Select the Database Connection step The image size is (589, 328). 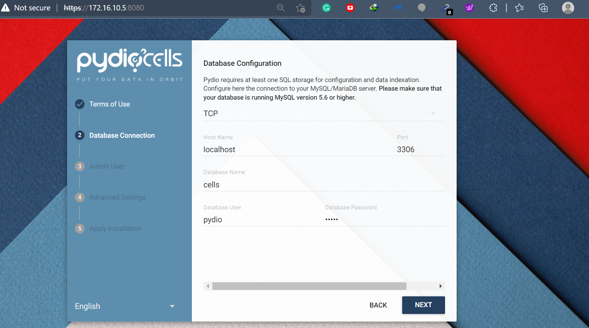[122, 135]
